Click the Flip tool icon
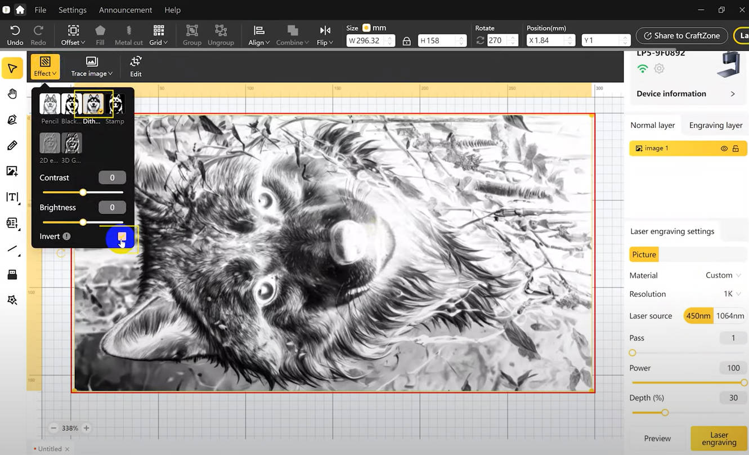The image size is (749, 455). (325, 30)
